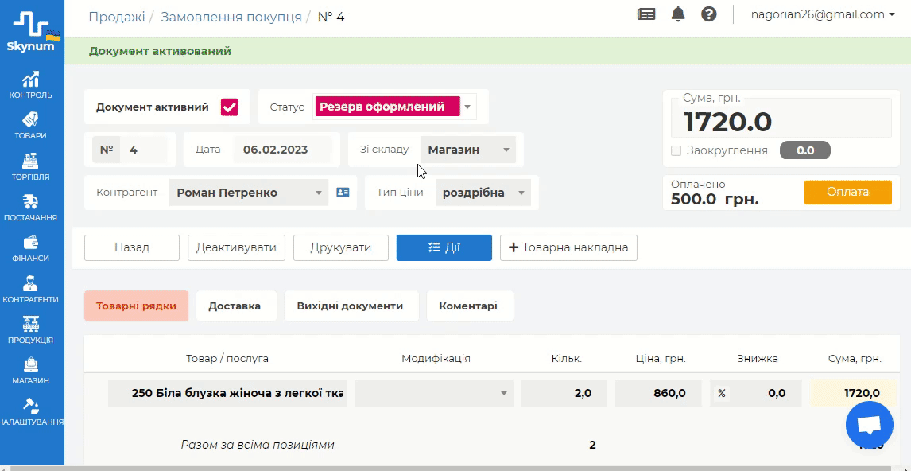Expand the Тип ціни dropdown

(x=483, y=193)
